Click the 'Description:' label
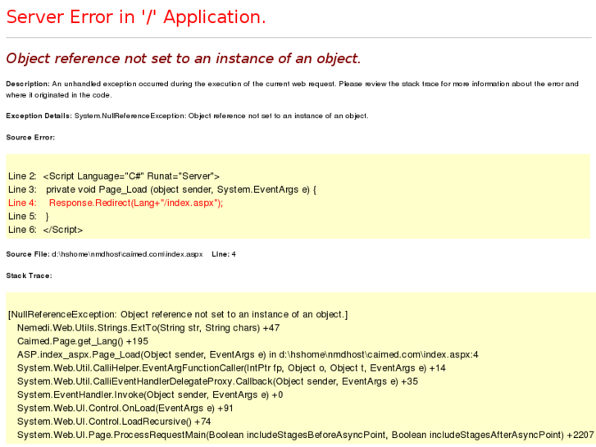The image size is (596, 447). point(28,84)
